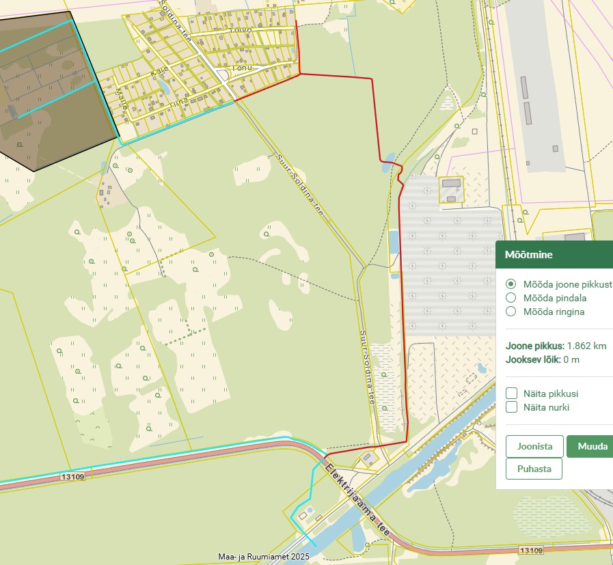Click the 13109 road shield at bottom right
This screenshot has width=613, height=565.
pyautogui.click(x=530, y=550)
